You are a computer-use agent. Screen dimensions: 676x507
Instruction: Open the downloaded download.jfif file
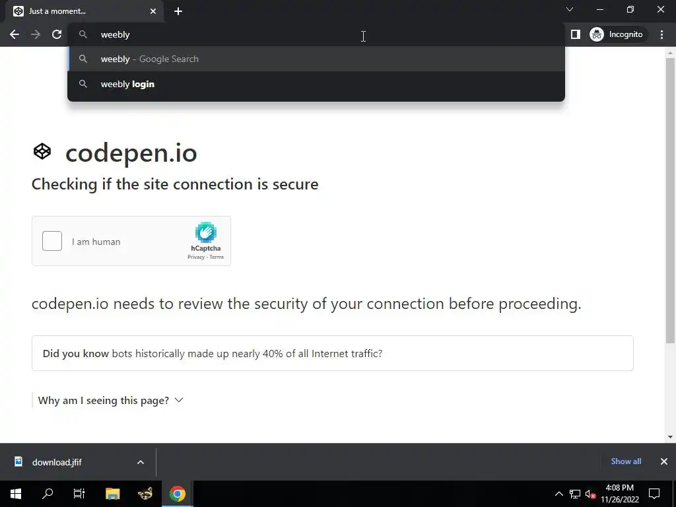[57, 462]
